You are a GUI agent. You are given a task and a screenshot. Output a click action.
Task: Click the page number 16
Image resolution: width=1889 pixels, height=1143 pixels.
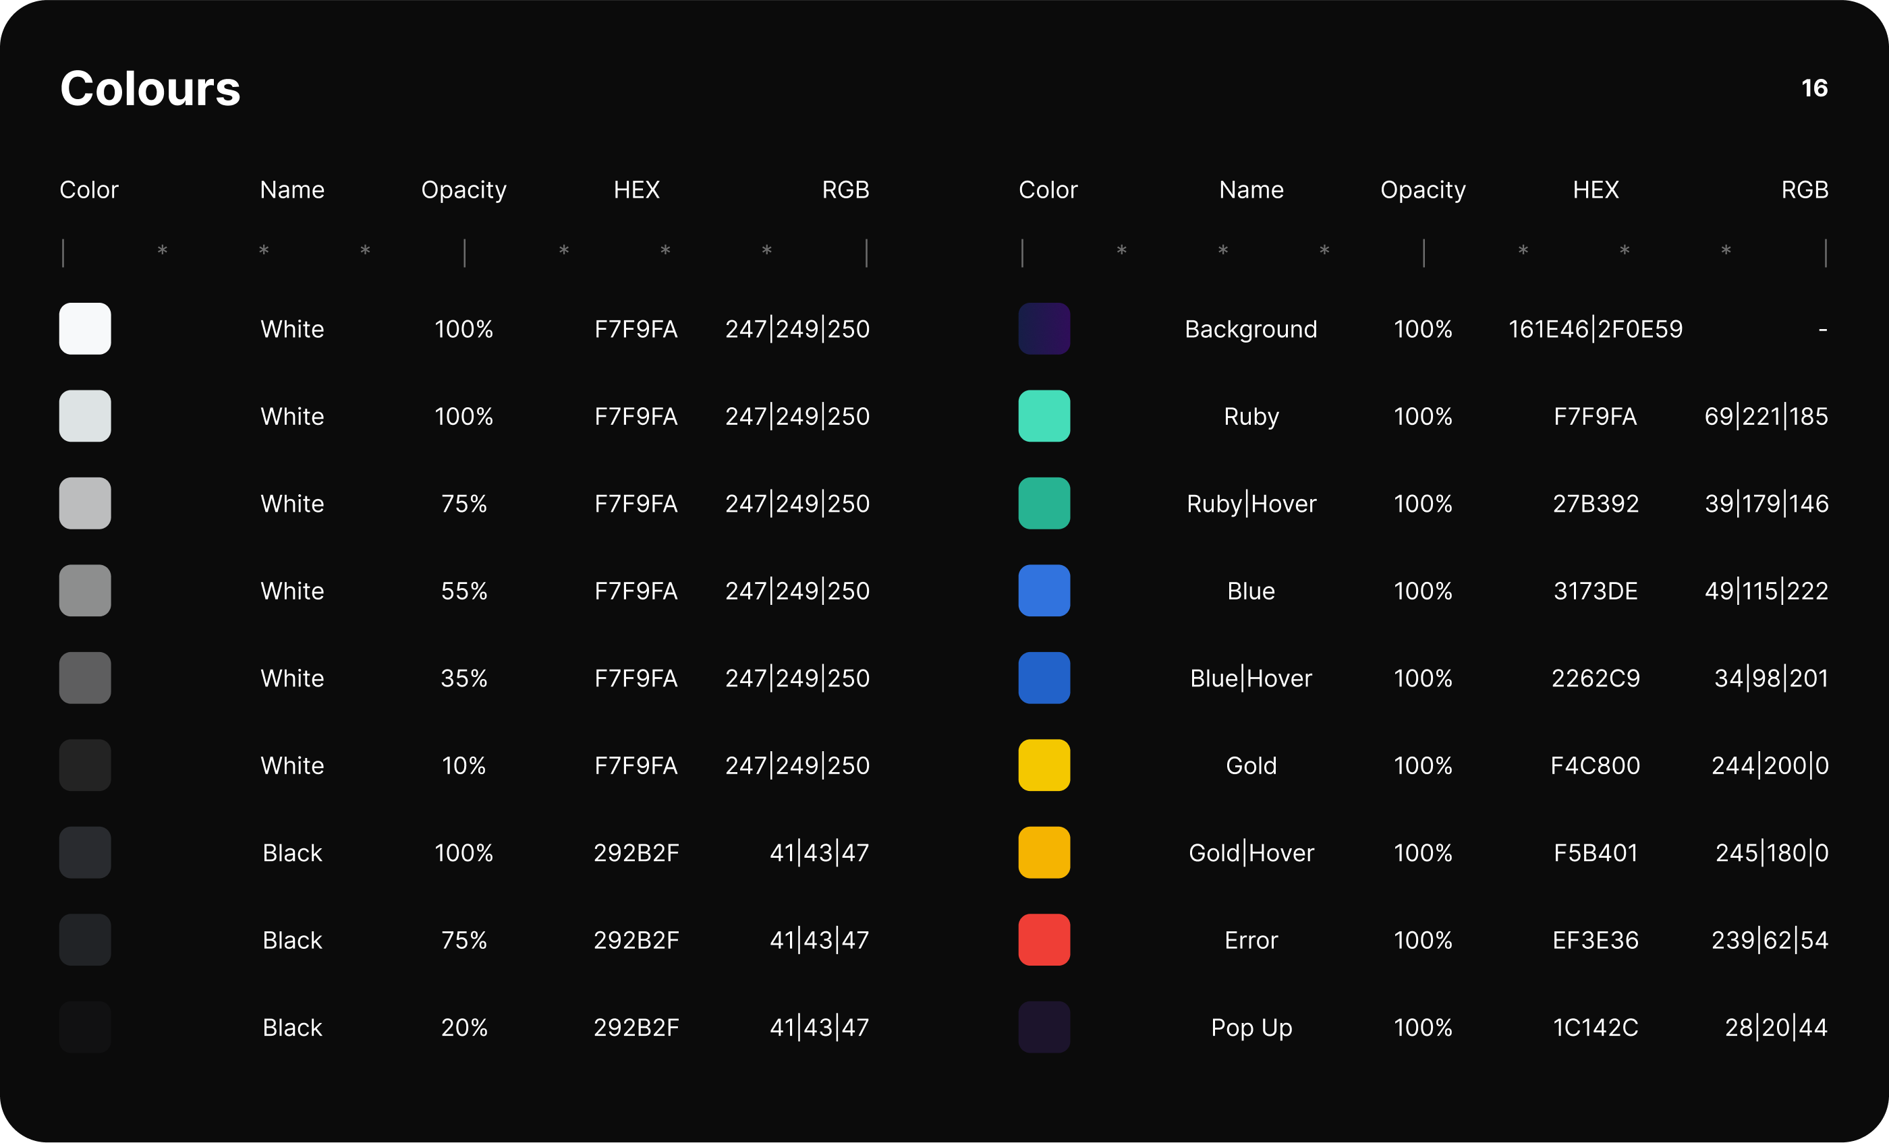(x=1814, y=88)
